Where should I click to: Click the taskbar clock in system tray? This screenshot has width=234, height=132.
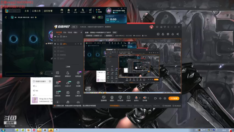point(224,130)
